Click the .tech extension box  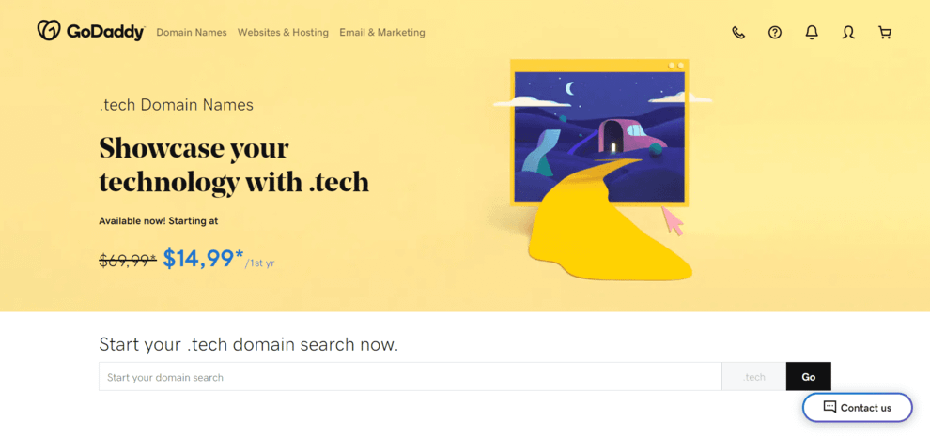(x=753, y=377)
